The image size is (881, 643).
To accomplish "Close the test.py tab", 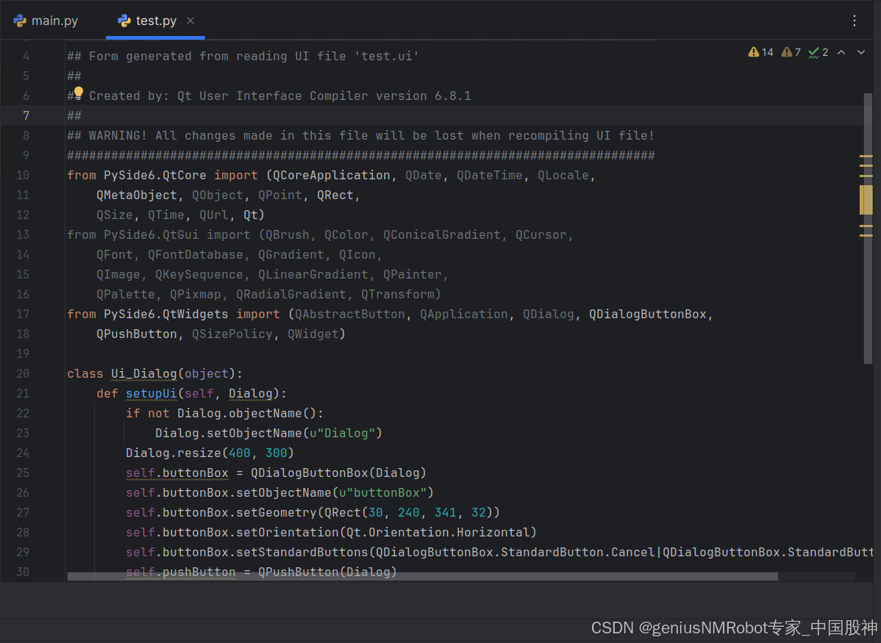I will coord(190,21).
